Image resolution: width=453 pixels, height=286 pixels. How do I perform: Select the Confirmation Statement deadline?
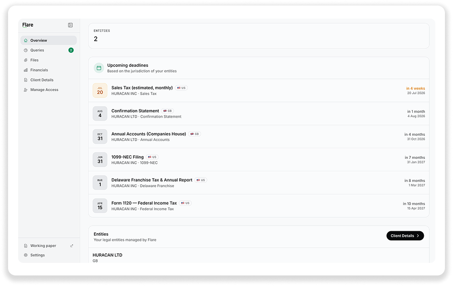click(259, 114)
